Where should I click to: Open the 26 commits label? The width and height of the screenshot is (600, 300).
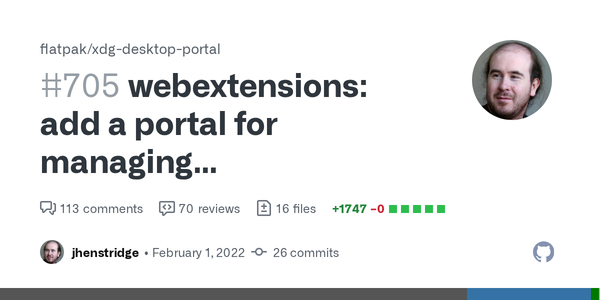[306, 253]
